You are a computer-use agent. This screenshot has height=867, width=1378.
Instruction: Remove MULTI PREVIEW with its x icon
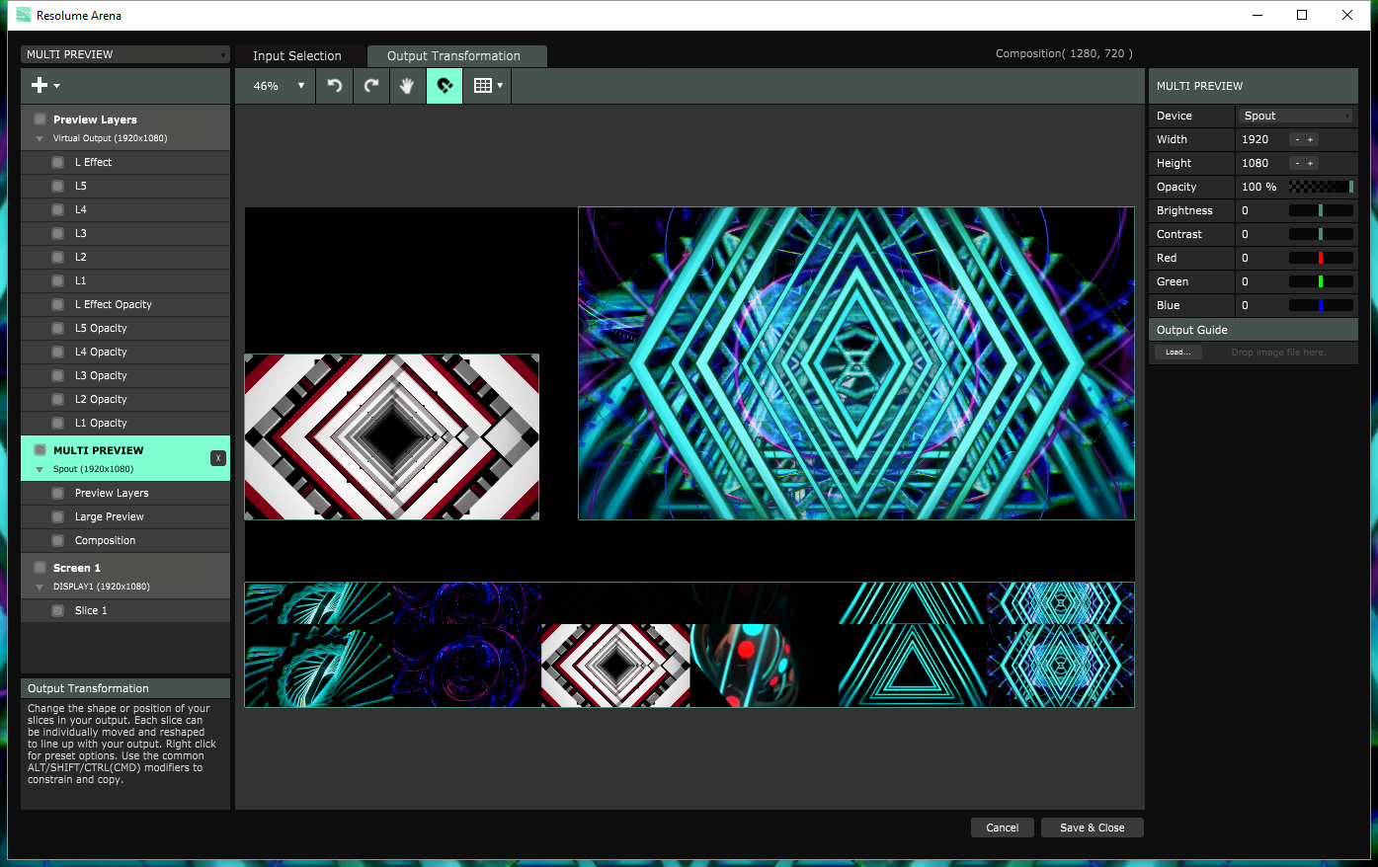point(218,458)
